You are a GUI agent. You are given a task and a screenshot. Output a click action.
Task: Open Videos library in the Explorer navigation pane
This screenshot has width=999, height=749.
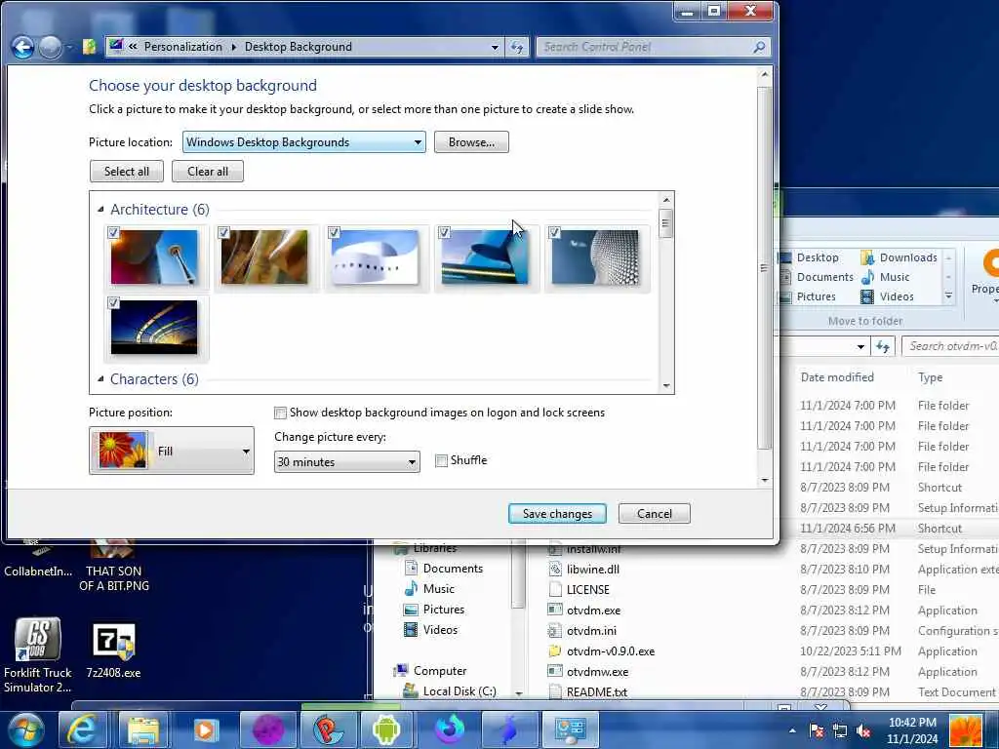(x=440, y=630)
